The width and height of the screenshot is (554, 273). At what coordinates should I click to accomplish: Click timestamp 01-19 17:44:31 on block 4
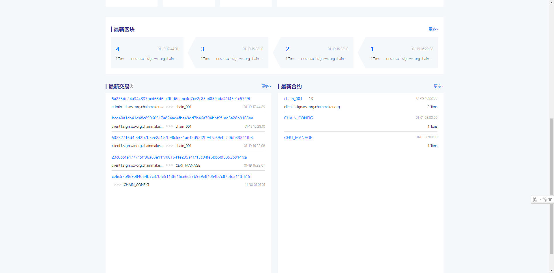168,49
